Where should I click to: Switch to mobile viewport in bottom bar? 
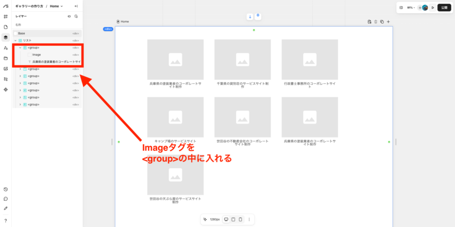[x=240, y=219]
